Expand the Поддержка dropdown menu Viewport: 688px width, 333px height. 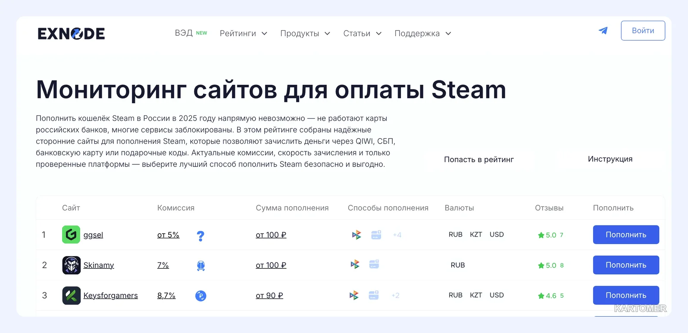coord(423,34)
